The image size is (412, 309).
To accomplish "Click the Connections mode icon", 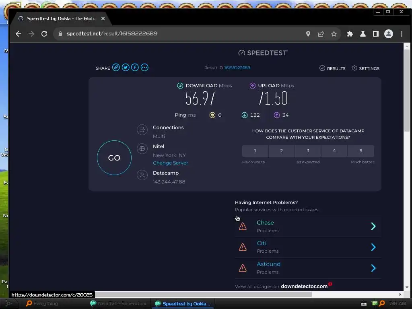I will coord(142,130).
